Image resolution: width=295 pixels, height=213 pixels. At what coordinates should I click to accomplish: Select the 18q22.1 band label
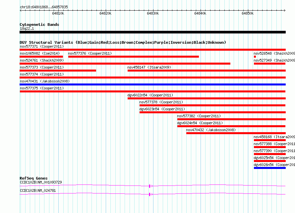click(x=27, y=28)
